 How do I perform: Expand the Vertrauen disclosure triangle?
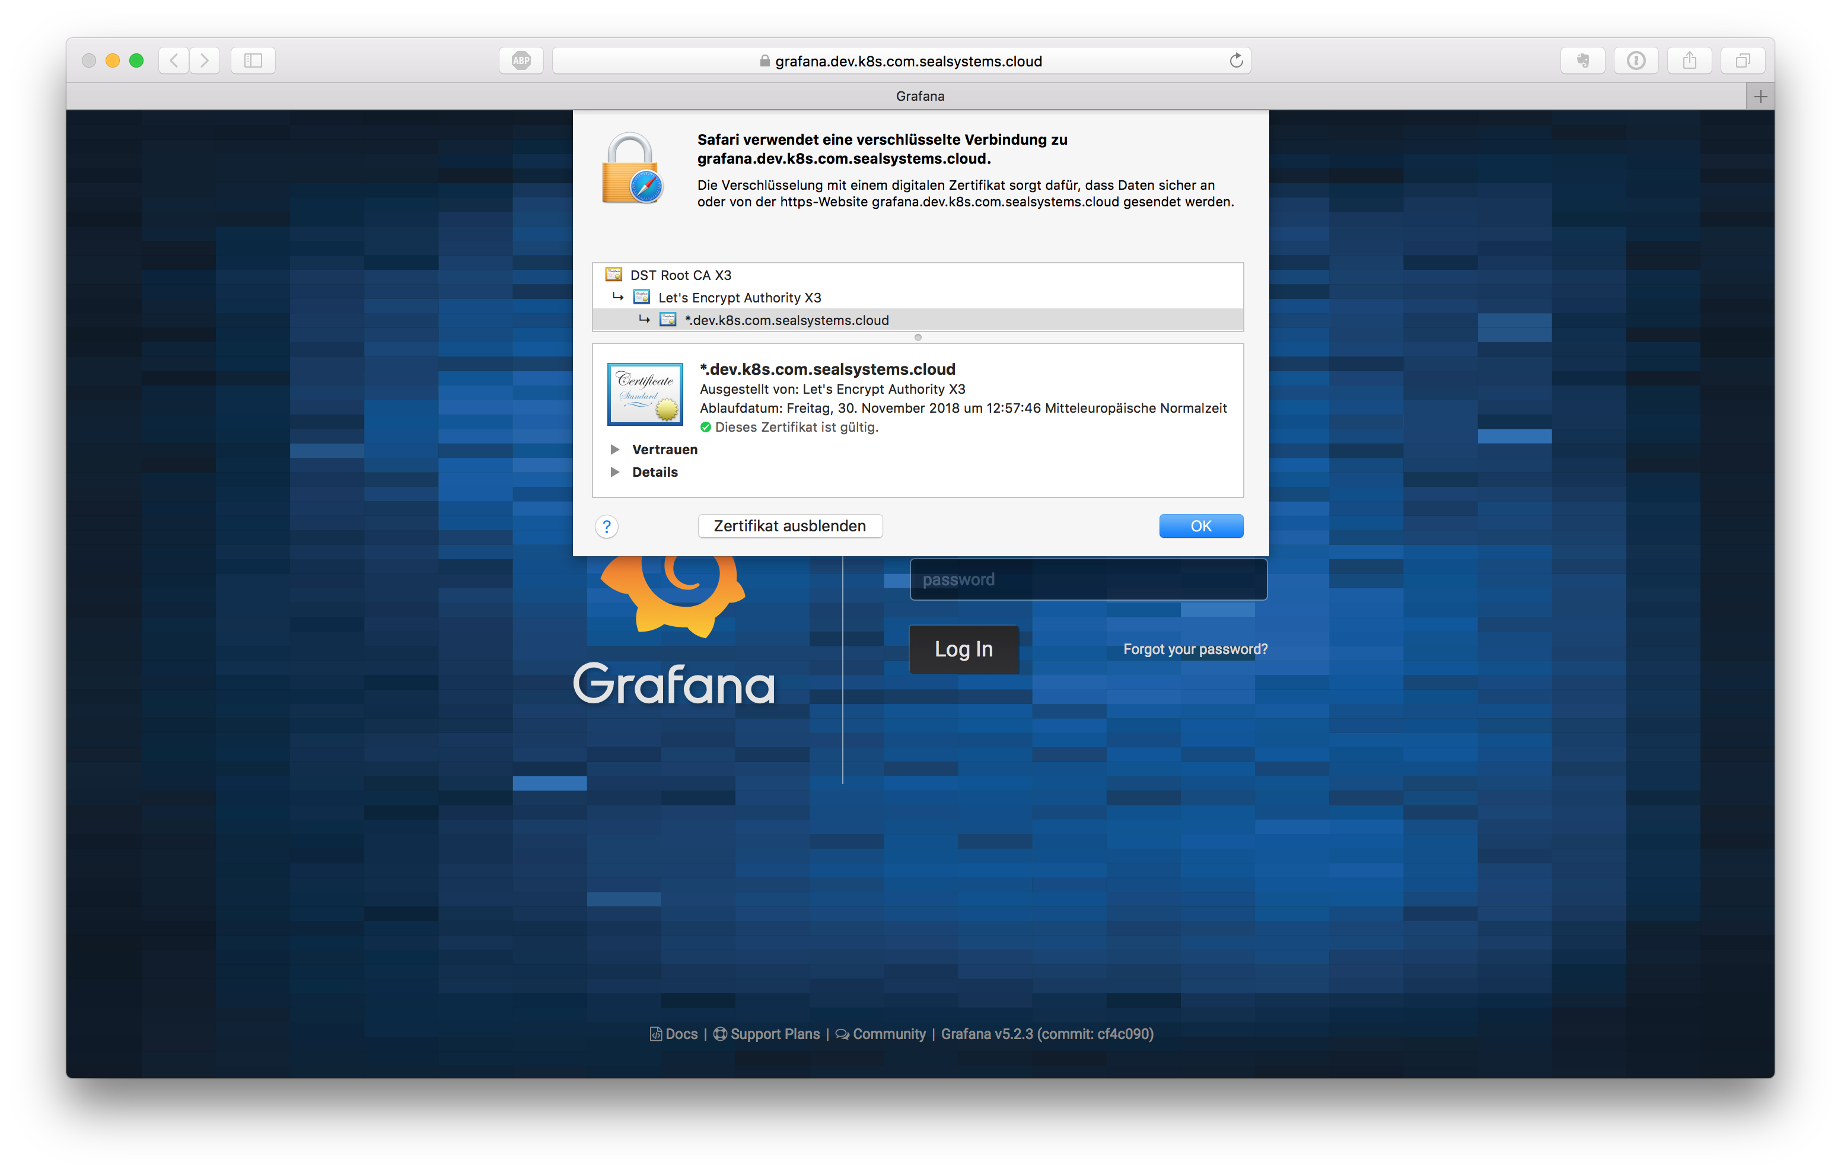614,450
